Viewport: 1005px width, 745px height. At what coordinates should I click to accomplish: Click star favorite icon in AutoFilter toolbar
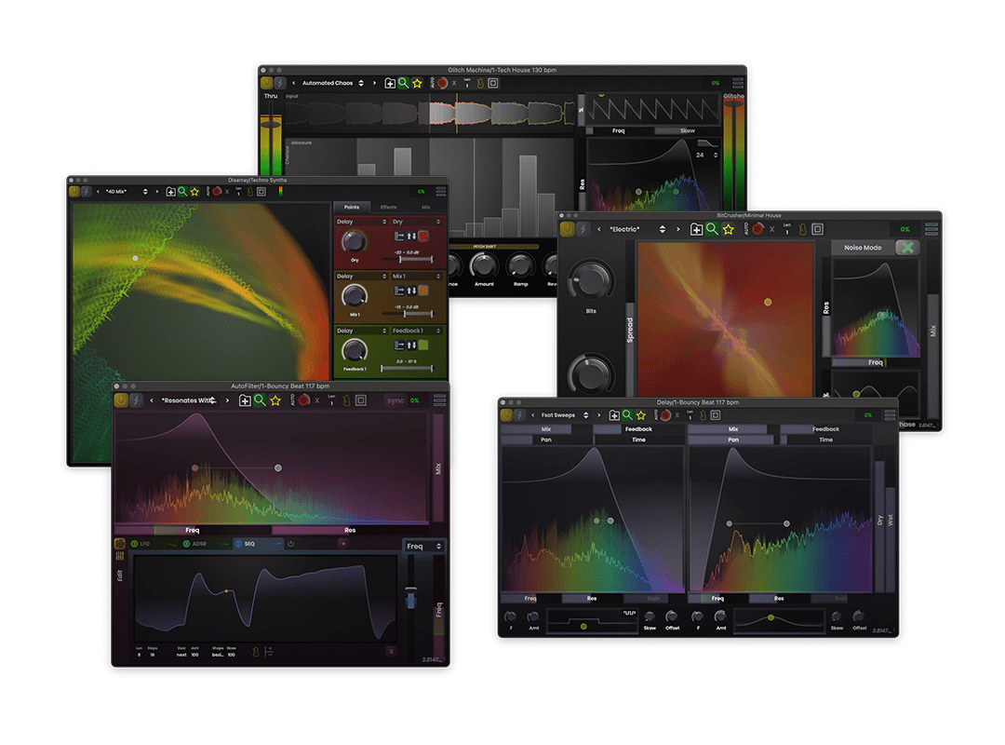275,400
